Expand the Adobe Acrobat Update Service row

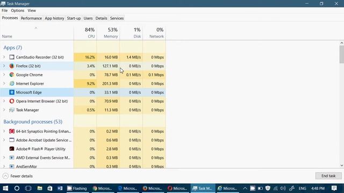[4, 140]
